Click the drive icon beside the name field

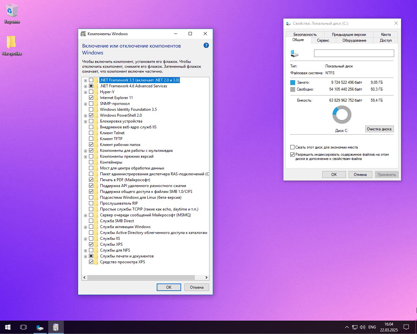pyautogui.click(x=295, y=53)
